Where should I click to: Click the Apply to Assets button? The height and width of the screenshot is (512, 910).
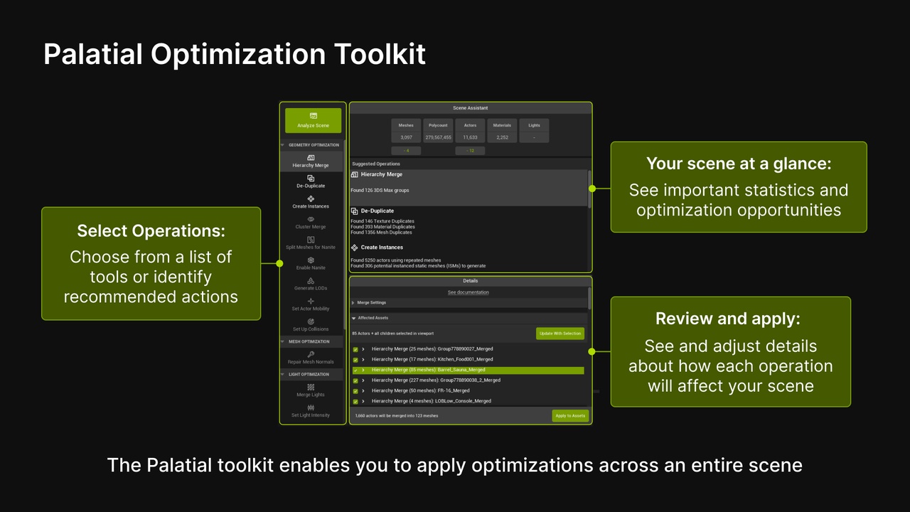pyautogui.click(x=570, y=415)
